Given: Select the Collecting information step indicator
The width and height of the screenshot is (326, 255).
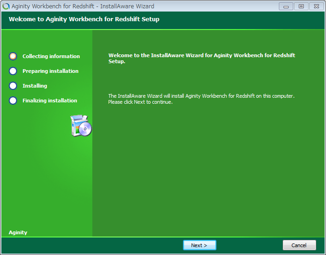Looking at the screenshot, I should click(x=13, y=56).
